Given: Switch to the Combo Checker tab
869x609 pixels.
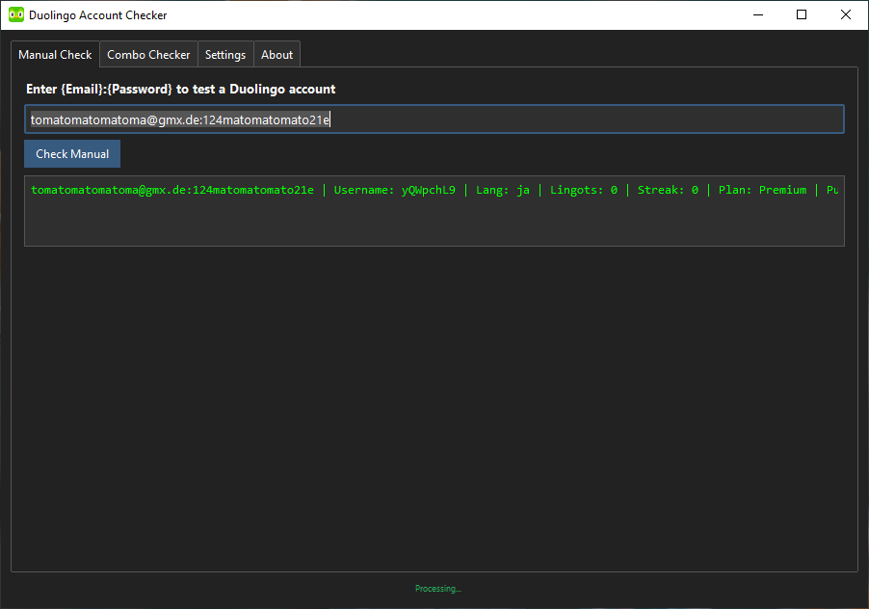Looking at the screenshot, I should pyautogui.click(x=148, y=54).
